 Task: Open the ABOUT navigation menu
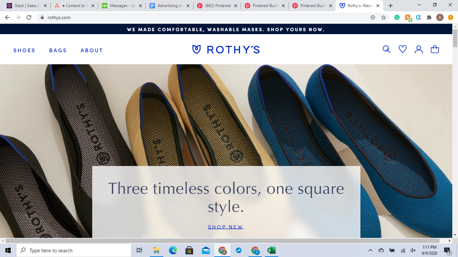pos(92,51)
